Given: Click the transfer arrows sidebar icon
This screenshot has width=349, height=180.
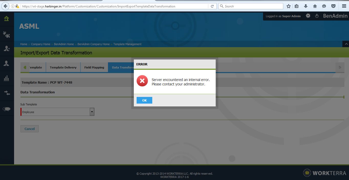Looking at the screenshot, I should click(x=6, y=93).
